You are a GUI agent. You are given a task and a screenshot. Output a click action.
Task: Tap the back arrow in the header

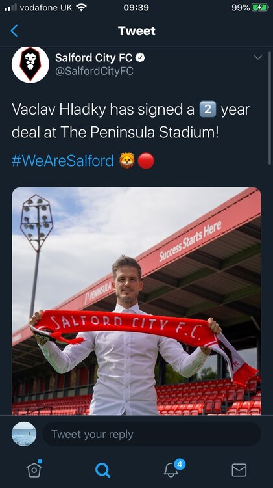click(x=14, y=31)
